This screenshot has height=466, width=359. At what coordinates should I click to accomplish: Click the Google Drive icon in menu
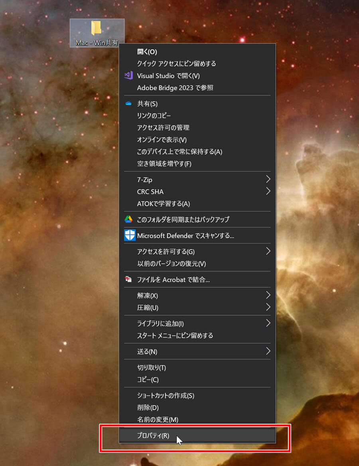(128, 219)
